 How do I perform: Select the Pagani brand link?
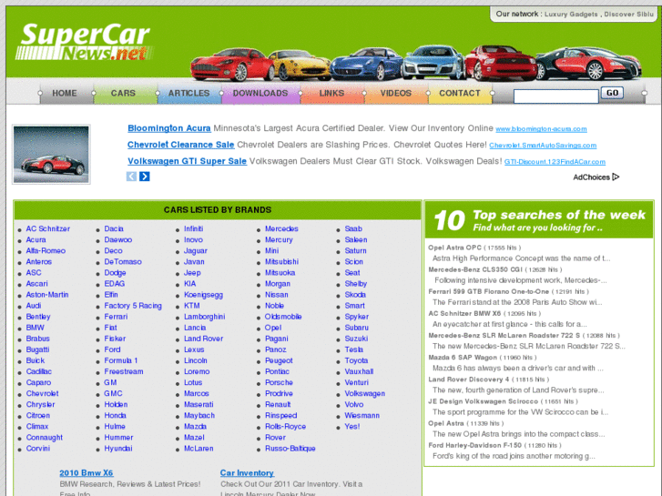pos(277,339)
